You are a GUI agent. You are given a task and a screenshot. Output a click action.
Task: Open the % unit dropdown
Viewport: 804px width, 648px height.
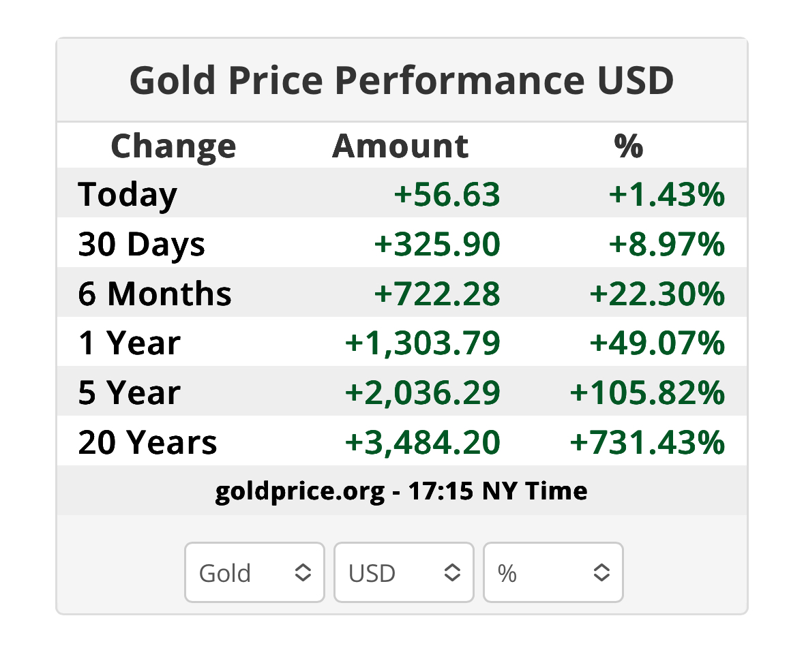coord(553,573)
